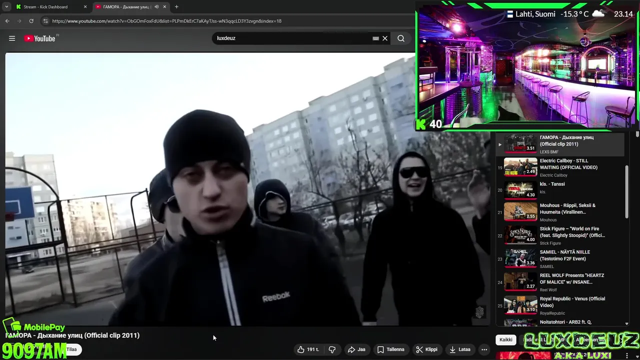Close the ГАМОРА YouTube tab
The image size is (640, 360).
tap(164, 7)
